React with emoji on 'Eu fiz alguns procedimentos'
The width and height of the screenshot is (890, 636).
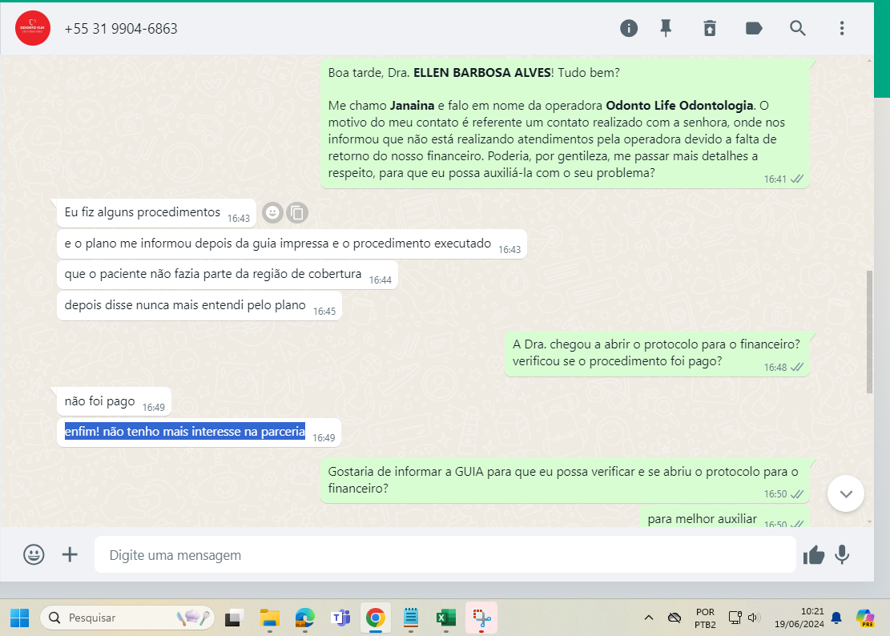(x=272, y=213)
